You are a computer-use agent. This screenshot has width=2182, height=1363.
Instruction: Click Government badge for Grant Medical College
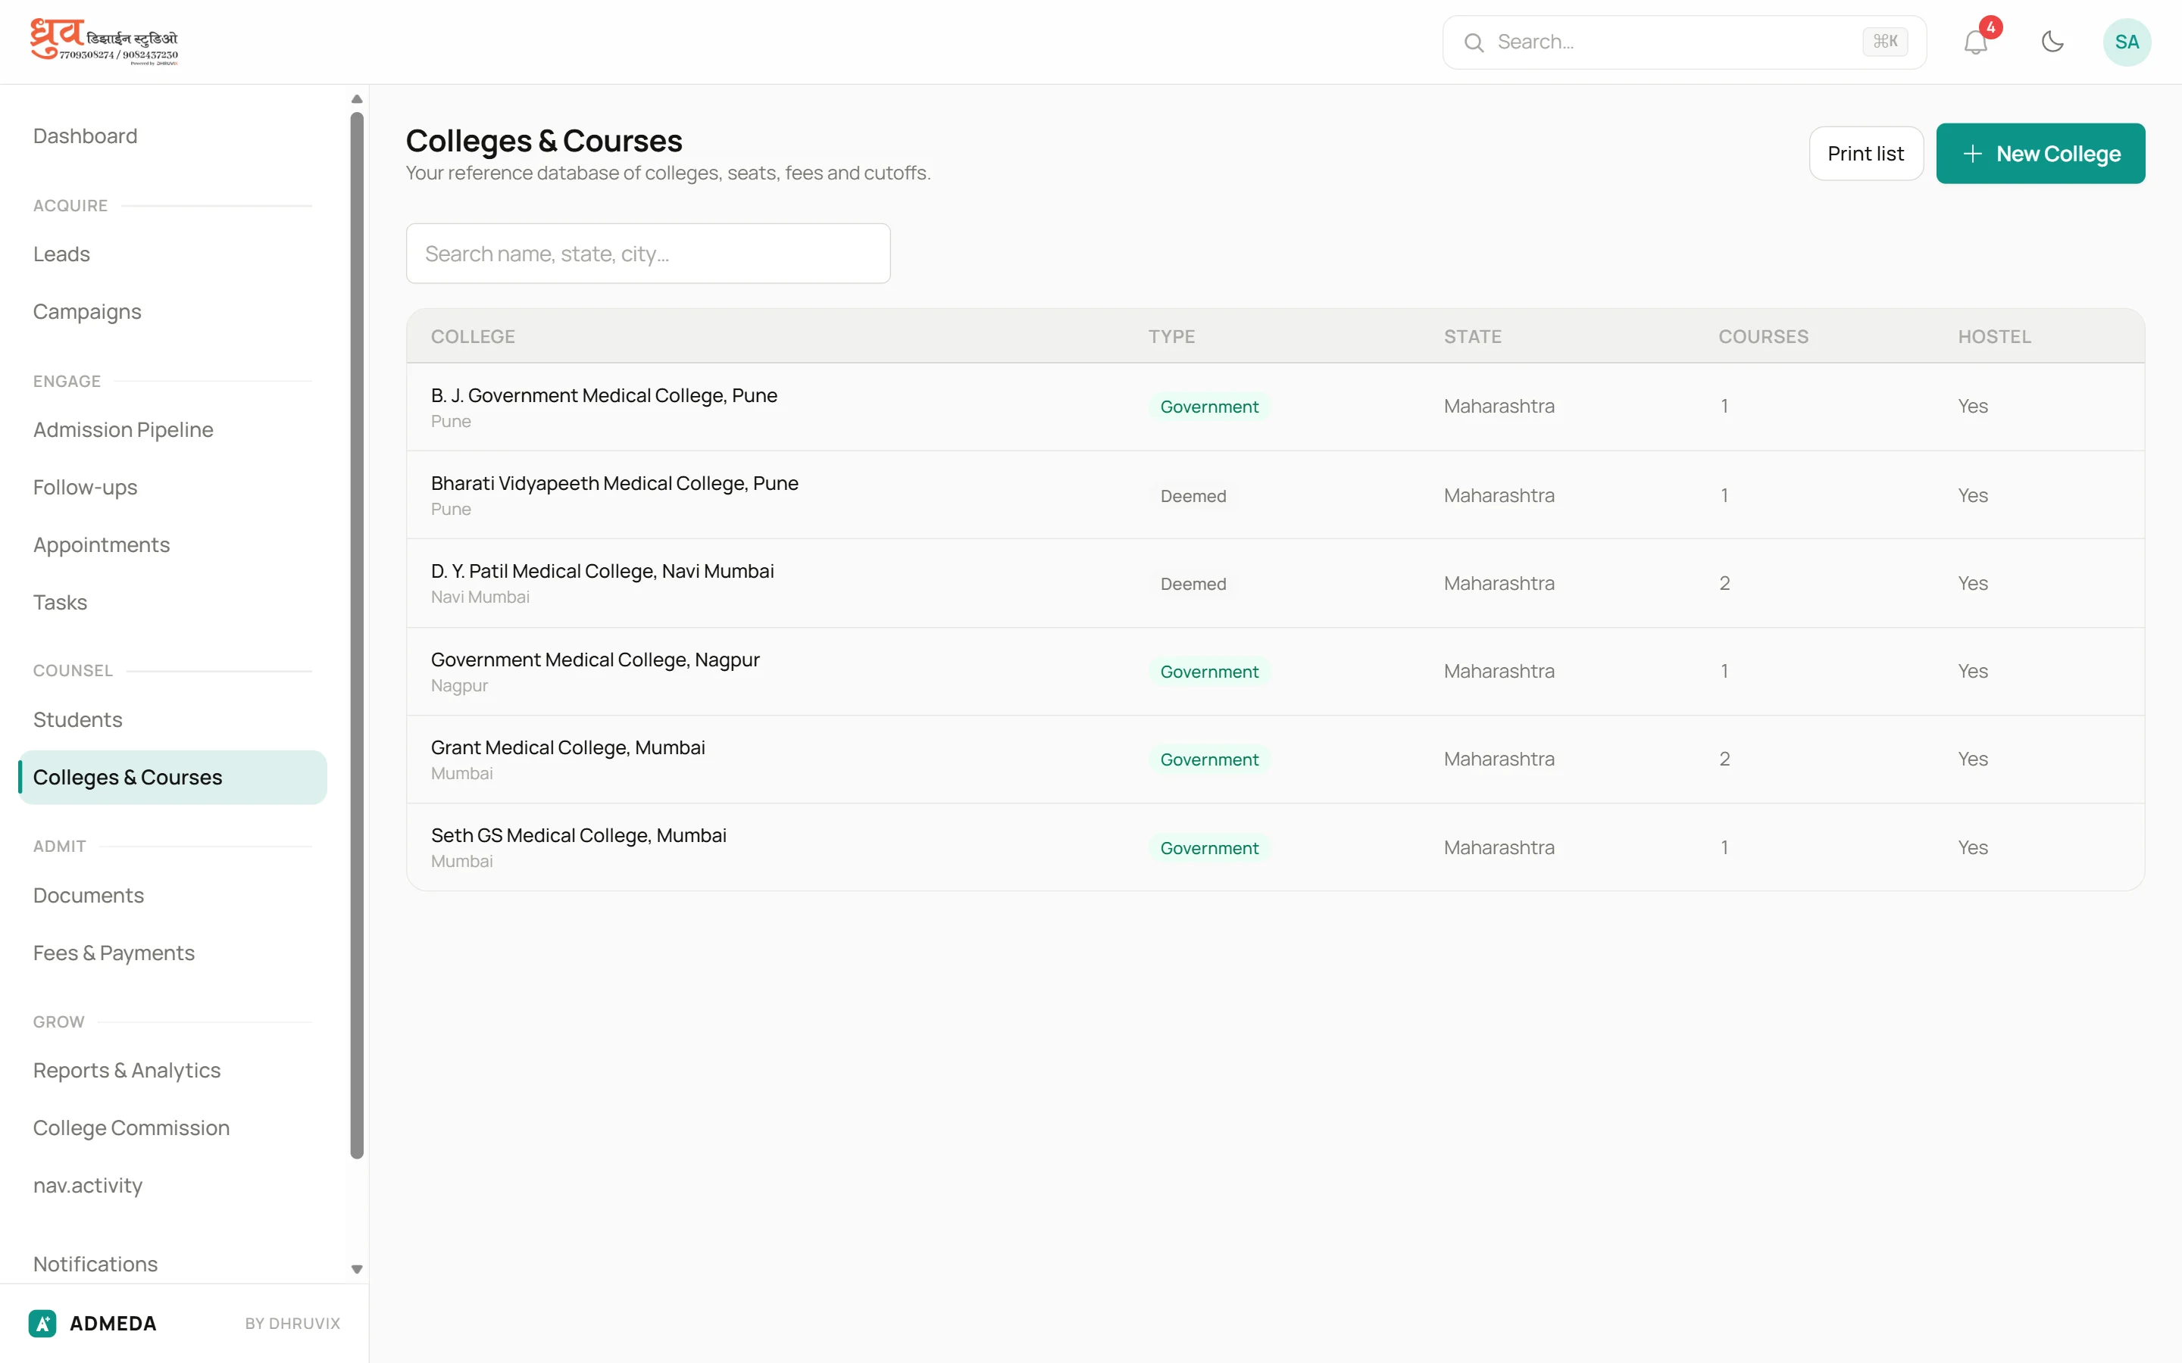pos(1209,759)
